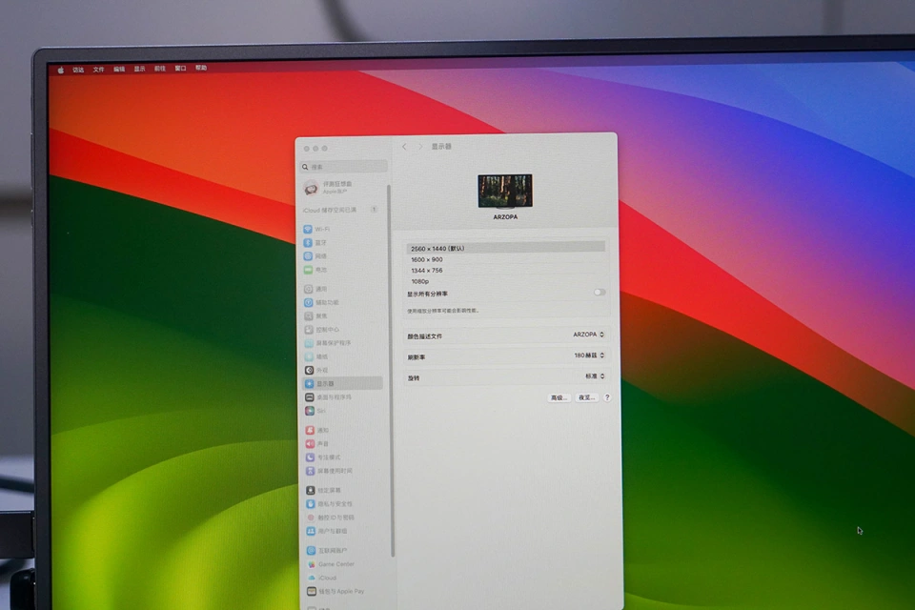The width and height of the screenshot is (915, 610).
Task: Open the rotation (旋转) standard dropdown
Action: 594,376
